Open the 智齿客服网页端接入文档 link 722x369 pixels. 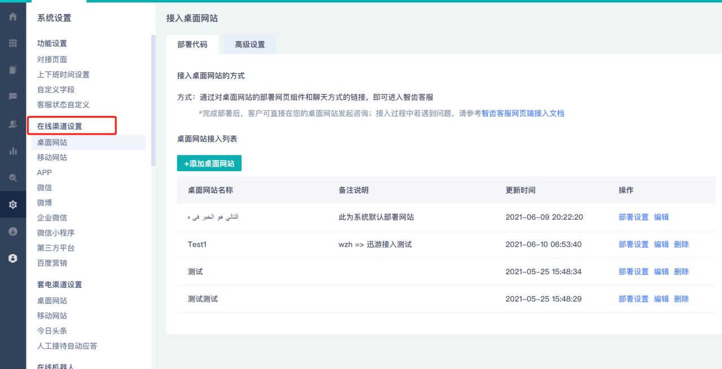tap(522, 113)
